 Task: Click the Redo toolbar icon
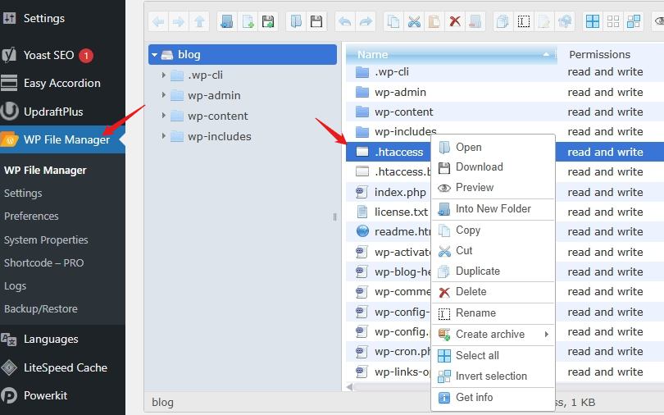click(366, 21)
